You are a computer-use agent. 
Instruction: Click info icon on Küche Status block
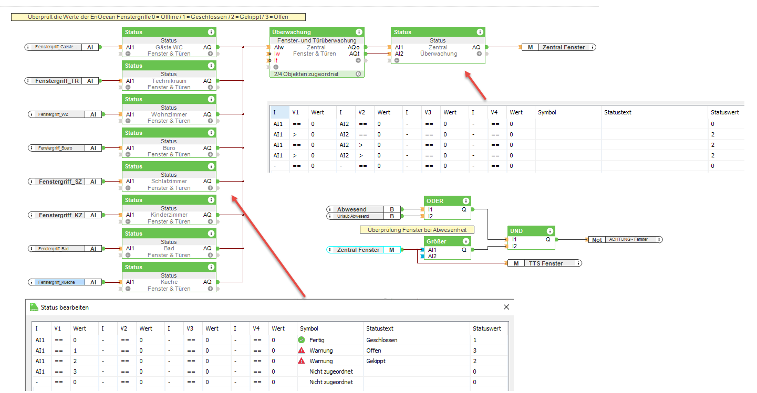pyautogui.click(x=211, y=267)
